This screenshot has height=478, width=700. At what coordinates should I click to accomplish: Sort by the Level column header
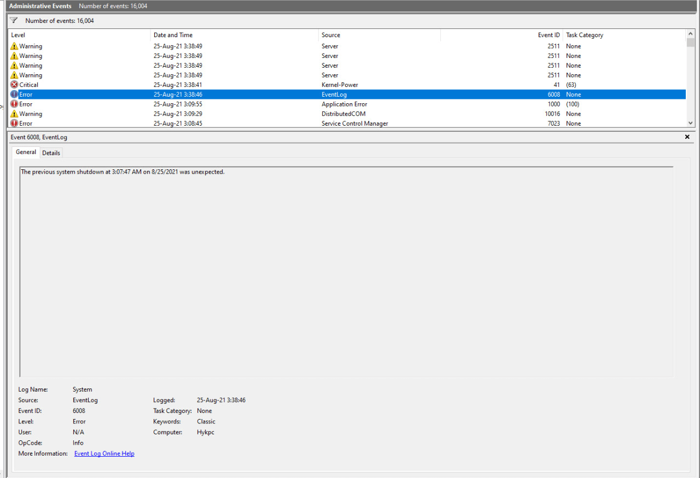click(x=79, y=35)
